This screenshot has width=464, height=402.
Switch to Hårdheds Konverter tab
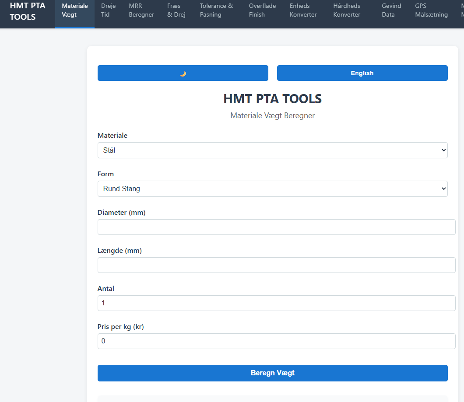(x=347, y=10)
